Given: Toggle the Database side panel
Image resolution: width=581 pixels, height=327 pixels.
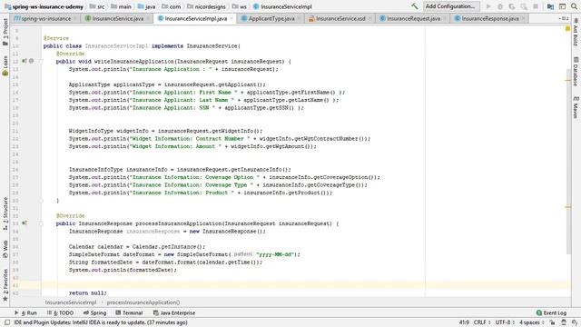Looking at the screenshot, I should pos(576,72).
